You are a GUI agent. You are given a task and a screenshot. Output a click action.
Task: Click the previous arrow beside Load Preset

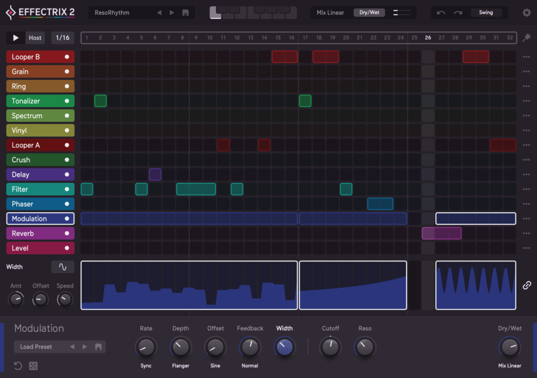tap(74, 346)
